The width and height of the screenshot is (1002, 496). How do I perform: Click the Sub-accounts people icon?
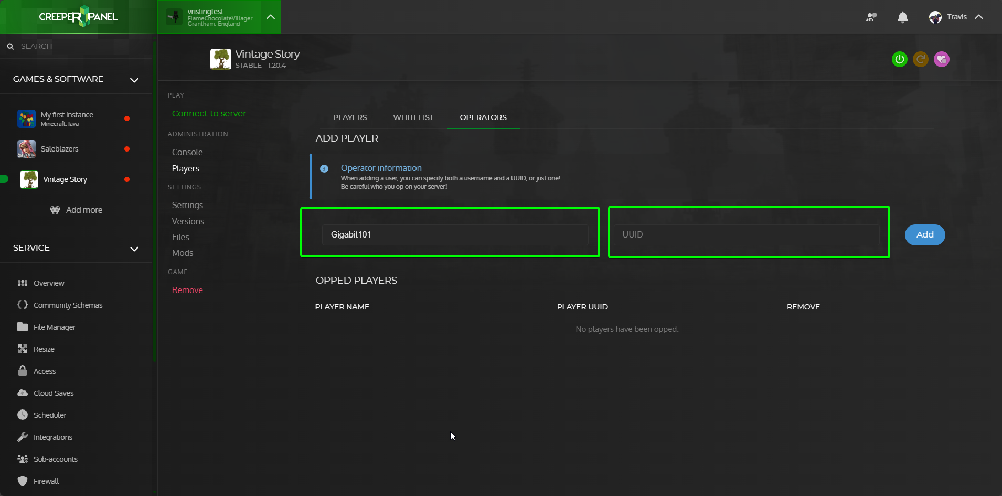(x=23, y=459)
